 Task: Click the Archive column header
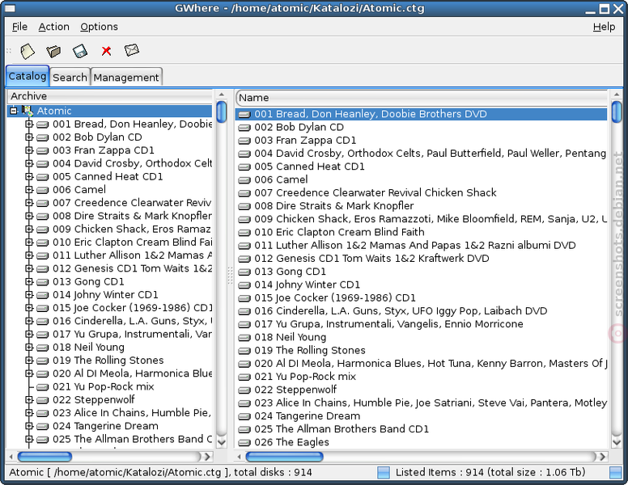(x=111, y=96)
